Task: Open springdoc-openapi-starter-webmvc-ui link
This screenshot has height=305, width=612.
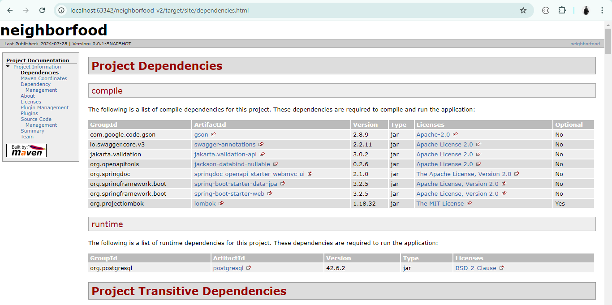Action: coord(250,174)
